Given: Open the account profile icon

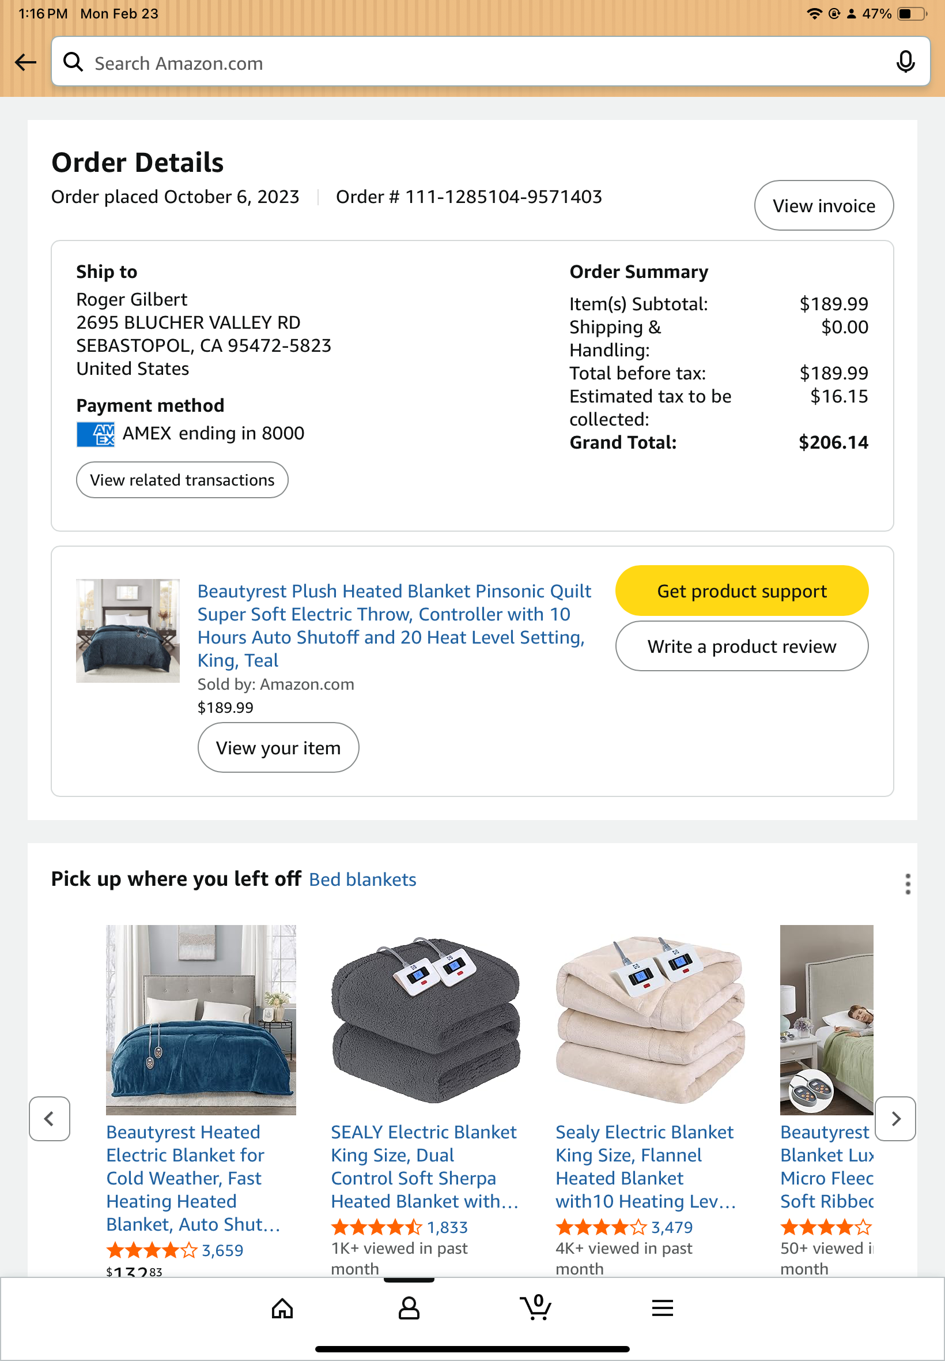Looking at the screenshot, I should coord(409,1308).
